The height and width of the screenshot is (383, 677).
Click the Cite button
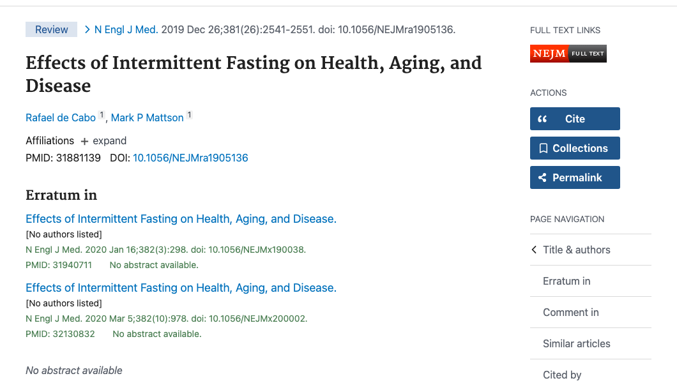click(575, 119)
